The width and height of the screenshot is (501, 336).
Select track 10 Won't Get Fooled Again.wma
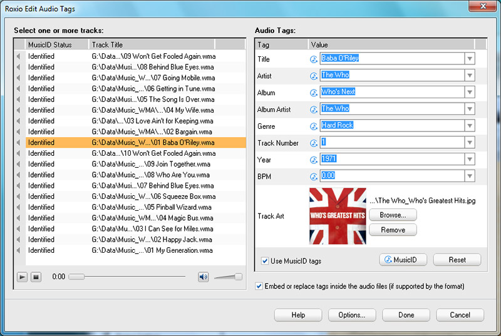pyautogui.click(x=136, y=153)
